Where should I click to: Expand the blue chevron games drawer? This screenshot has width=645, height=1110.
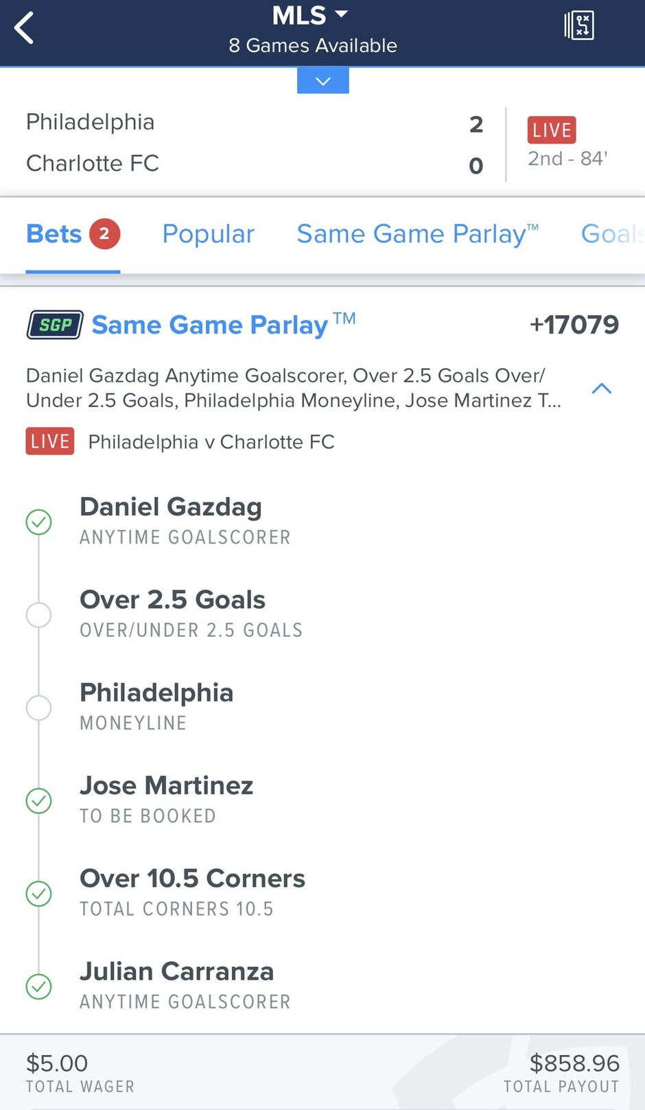pos(322,81)
